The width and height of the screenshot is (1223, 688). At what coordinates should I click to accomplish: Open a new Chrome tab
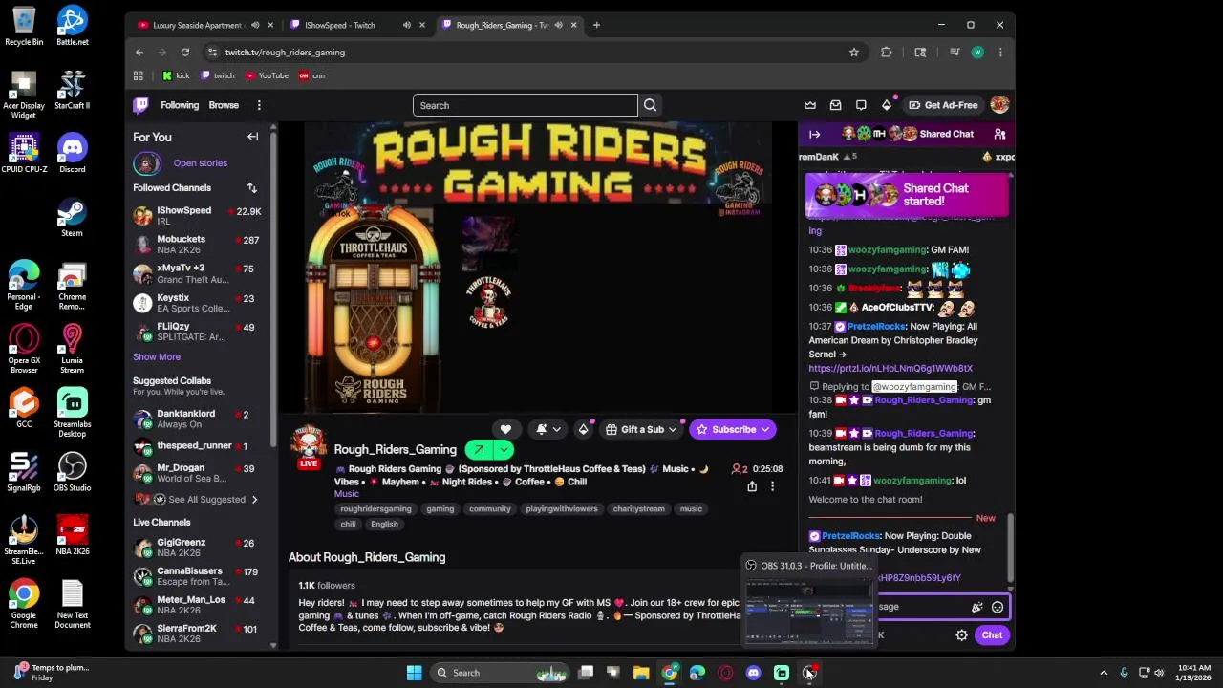596,25
